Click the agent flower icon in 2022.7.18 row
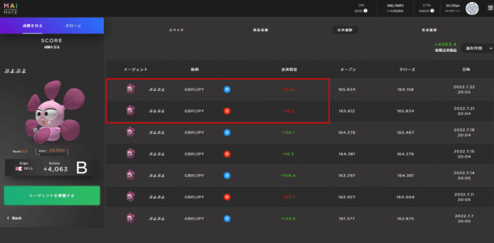This screenshot has height=243, width=494. [x=130, y=132]
